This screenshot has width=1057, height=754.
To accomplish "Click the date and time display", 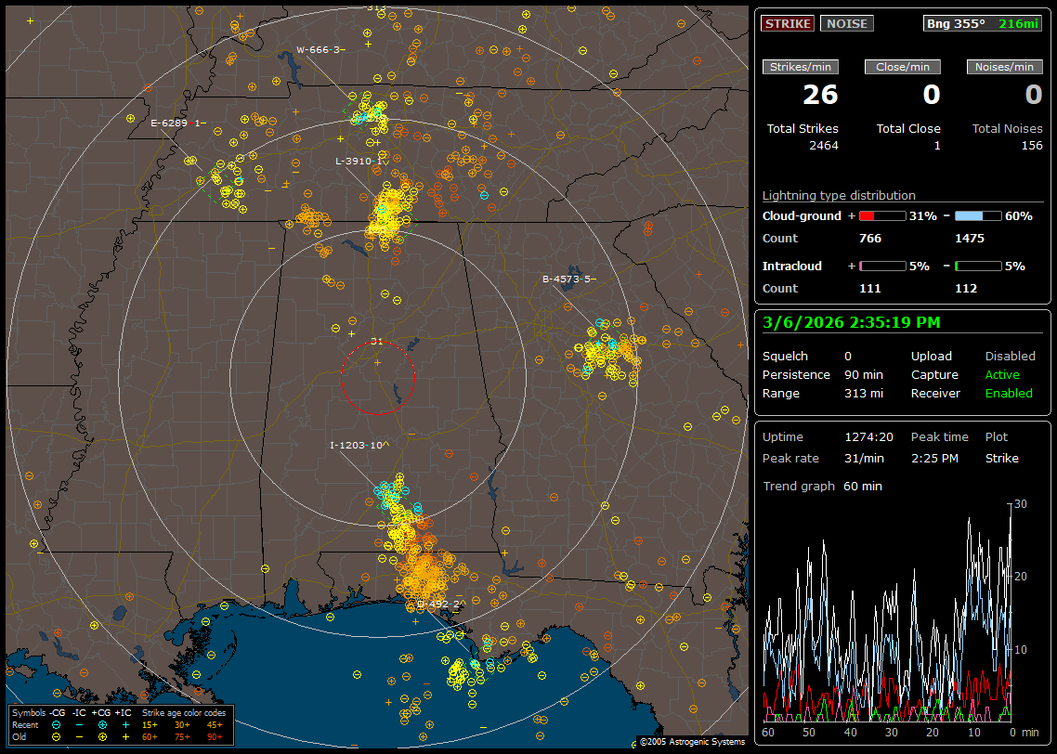I will [852, 322].
